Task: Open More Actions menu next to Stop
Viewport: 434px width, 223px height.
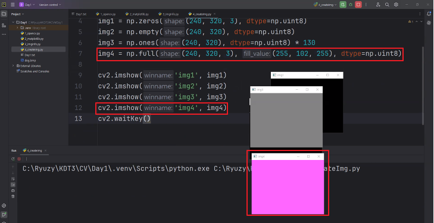Action: click(366, 5)
